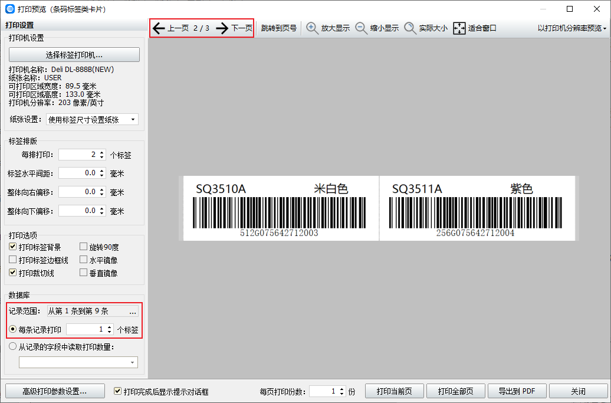Increase overall right offset
The image size is (611, 403).
click(101, 189)
